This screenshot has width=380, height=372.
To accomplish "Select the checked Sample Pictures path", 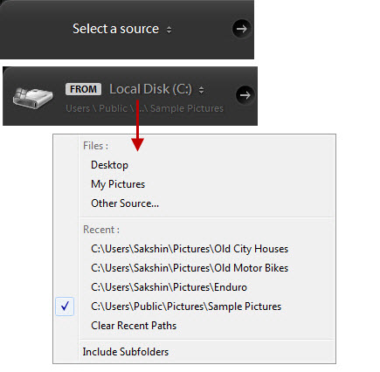I will (x=186, y=307).
